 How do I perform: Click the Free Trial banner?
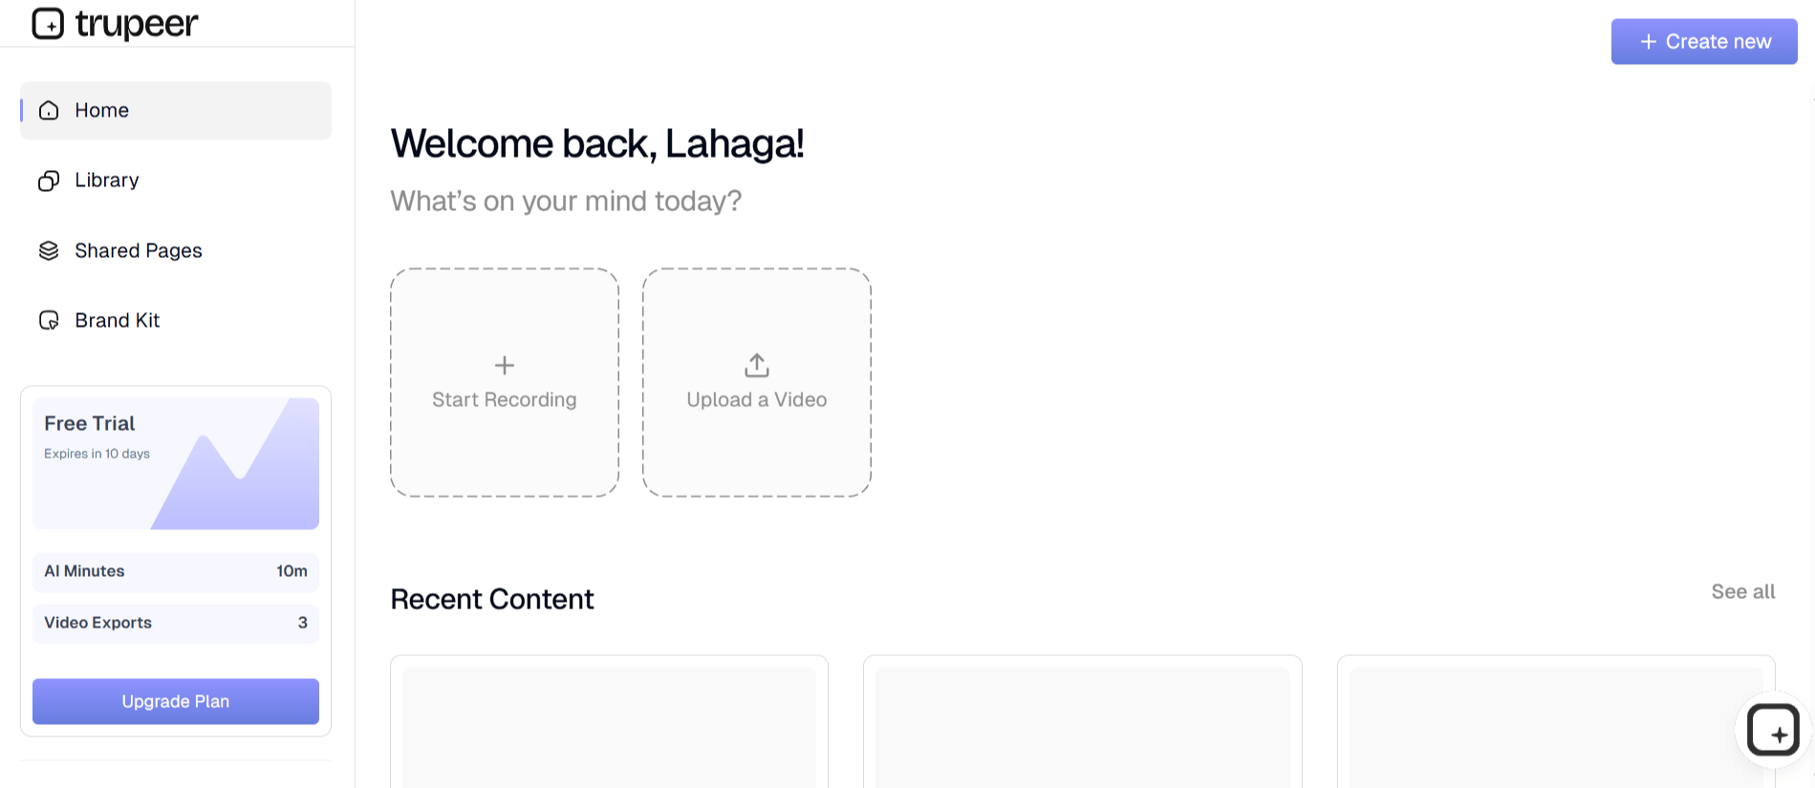pos(176,463)
